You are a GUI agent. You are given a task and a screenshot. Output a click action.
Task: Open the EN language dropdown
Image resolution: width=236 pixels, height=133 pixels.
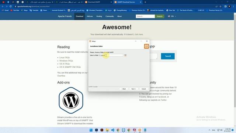click(x=172, y=16)
